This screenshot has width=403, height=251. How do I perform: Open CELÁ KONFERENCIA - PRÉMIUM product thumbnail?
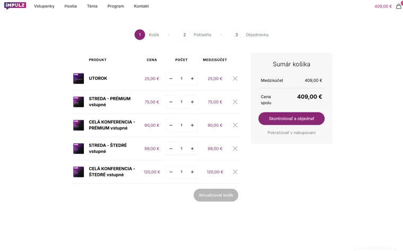(78, 125)
